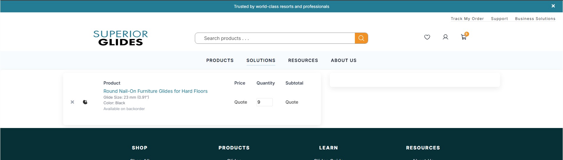Open the PRODUCTS navigation menu
Viewport: 563px width, 160px height.
pos(220,60)
